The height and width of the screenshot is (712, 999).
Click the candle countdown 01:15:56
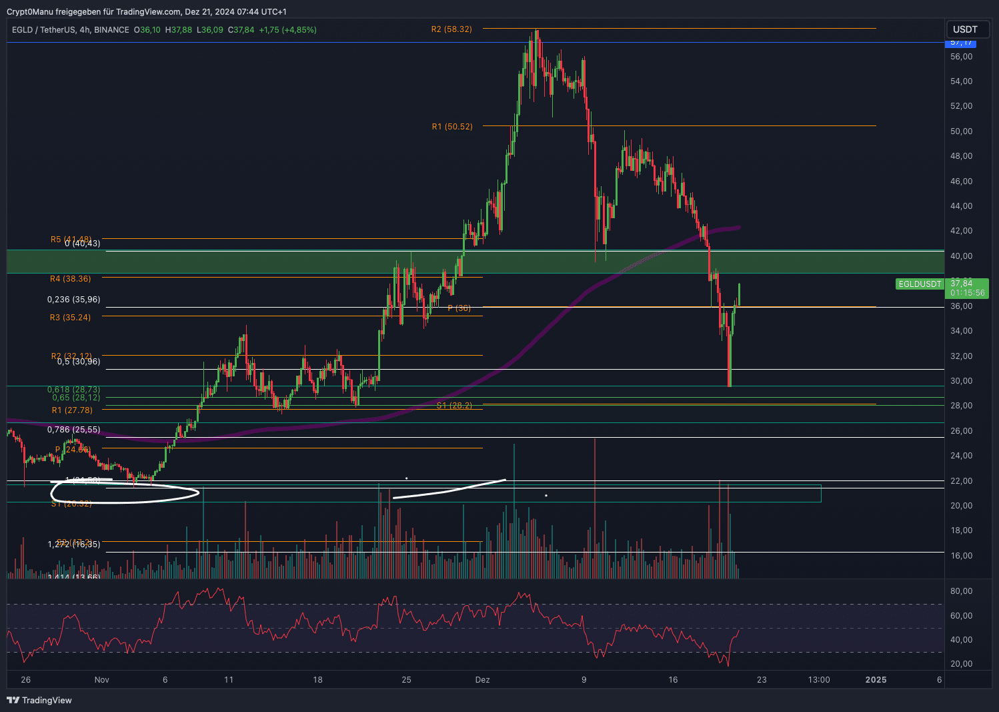pos(967,293)
